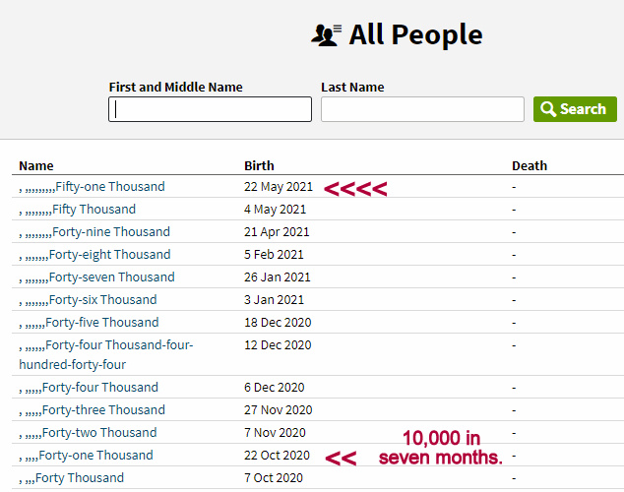Open the Forty-two Thousand person link
The width and height of the screenshot is (624, 492).
(x=100, y=433)
